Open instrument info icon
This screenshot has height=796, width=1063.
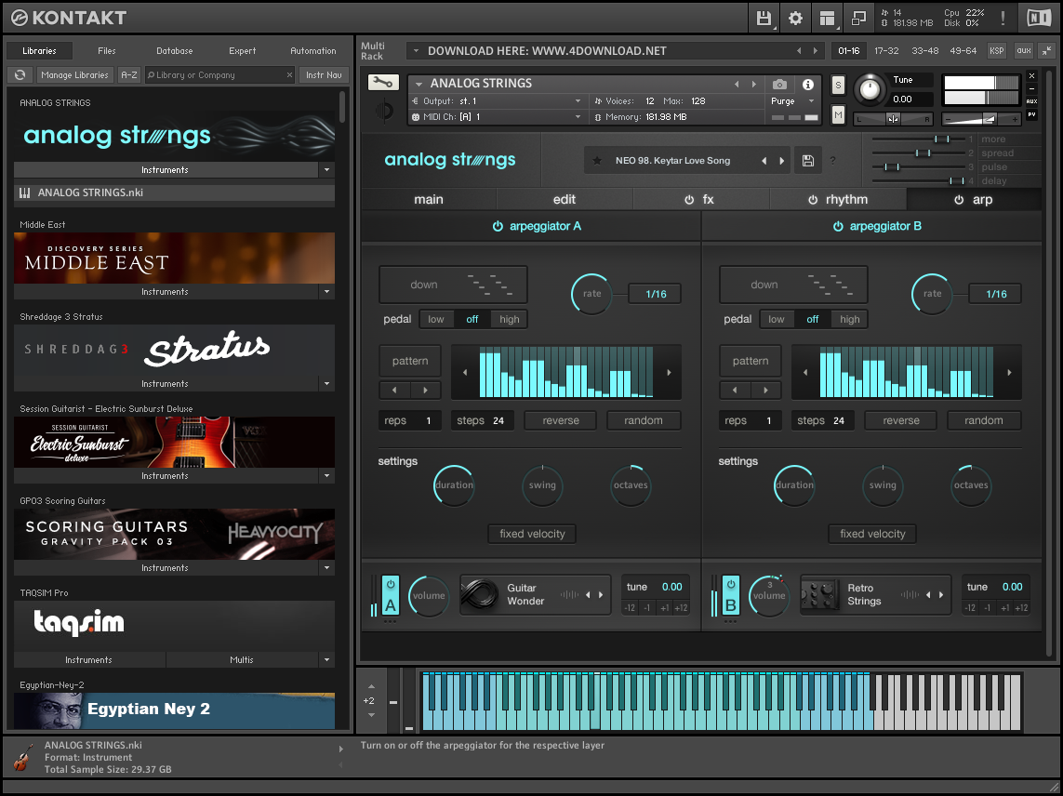tap(808, 84)
